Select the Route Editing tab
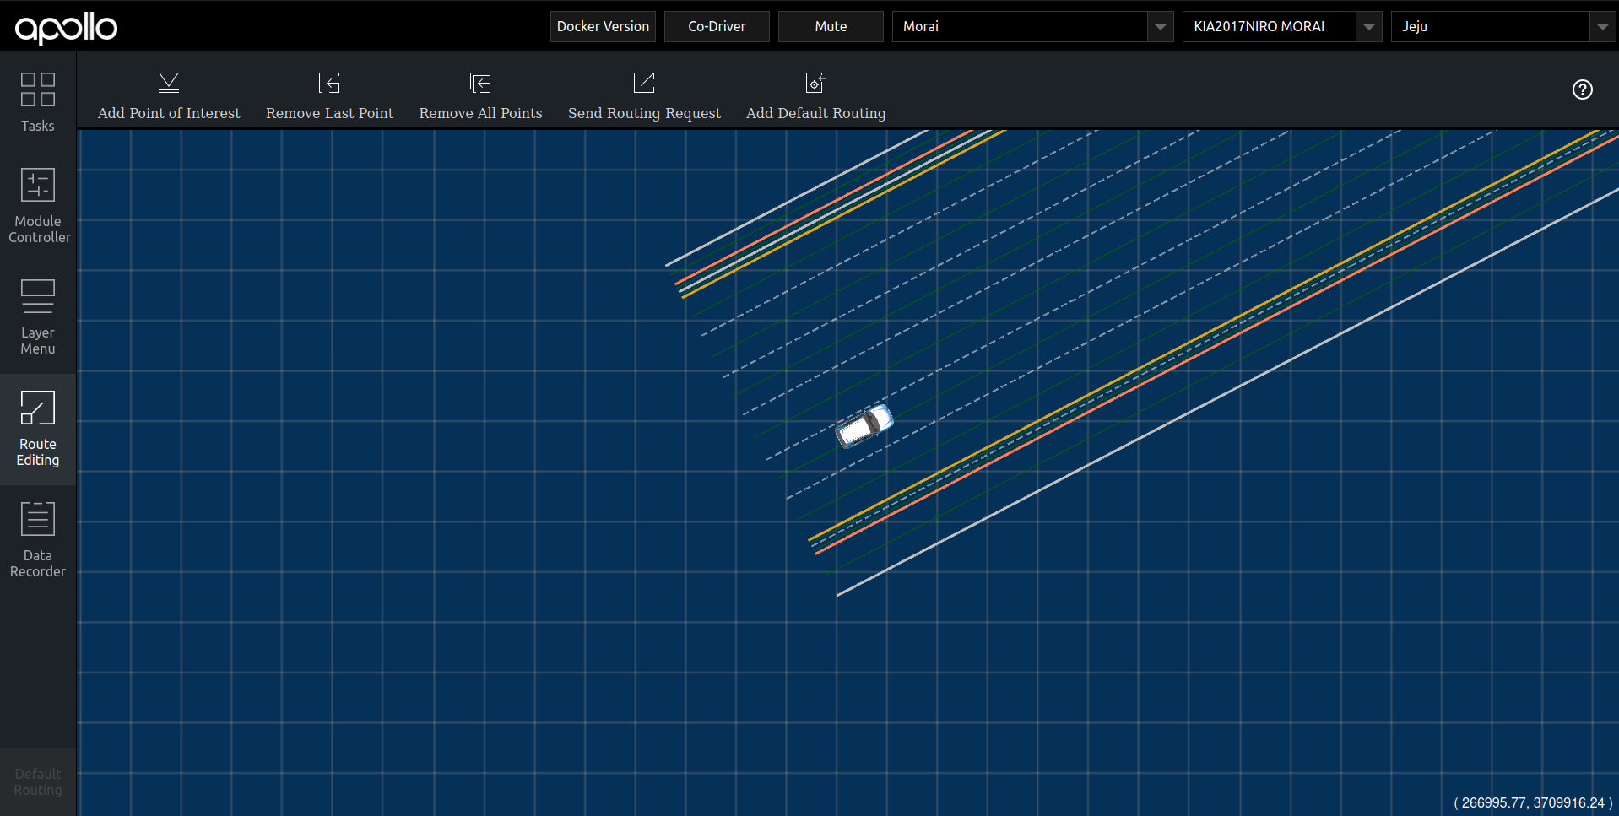Screen dimensions: 1619x816 point(38,429)
